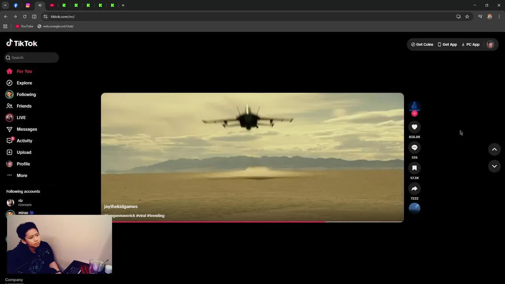The width and height of the screenshot is (505, 284).
Task: Click Get App button
Action: [447, 45]
